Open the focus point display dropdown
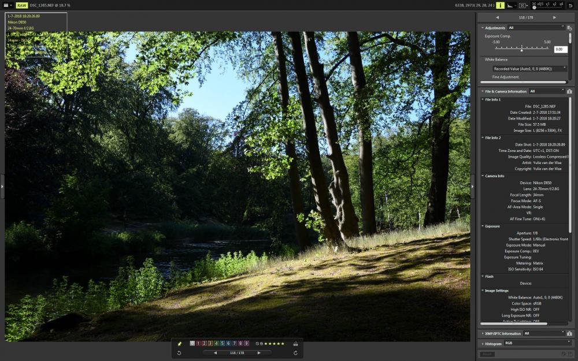This screenshot has height=361, width=578. click(523, 6)
